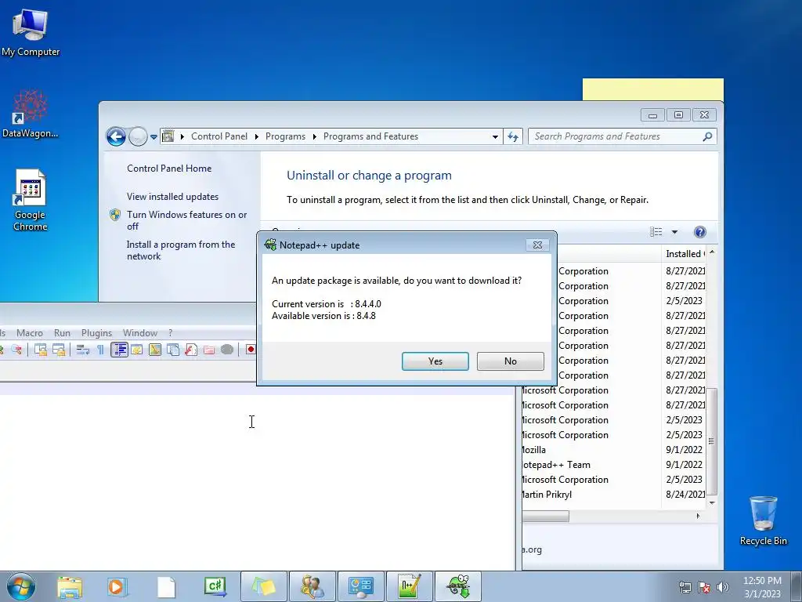Toggle Synchronize Vertical Scrolling in Notepad++ toolbar
This screenshot has width=802, height=602.
tap(41, 350)
